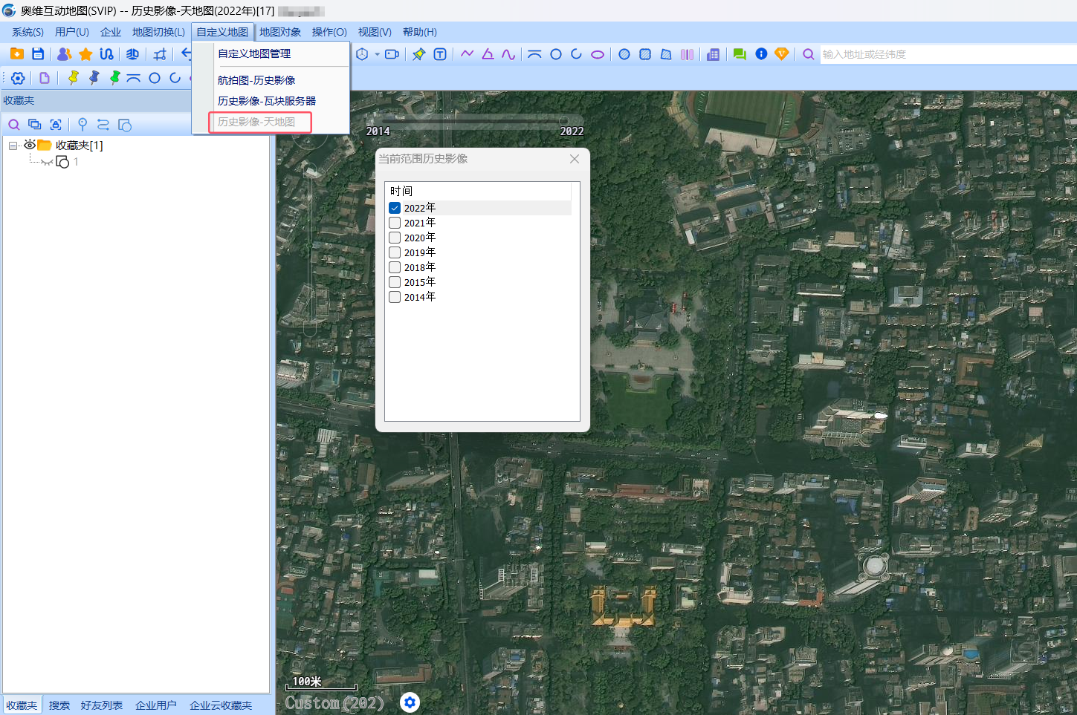Select the blue pushpin marker
This screenshot has height=715, width=1077.
(x=94, y=78)
